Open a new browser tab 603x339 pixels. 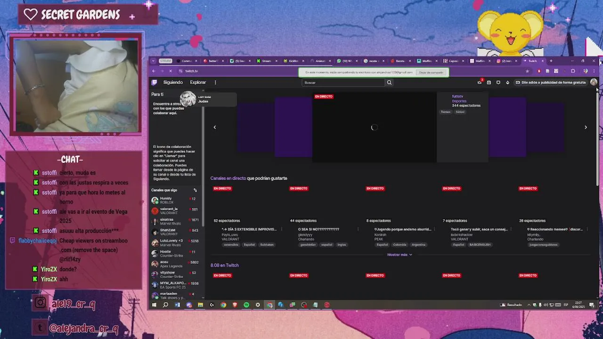[551, 61]
